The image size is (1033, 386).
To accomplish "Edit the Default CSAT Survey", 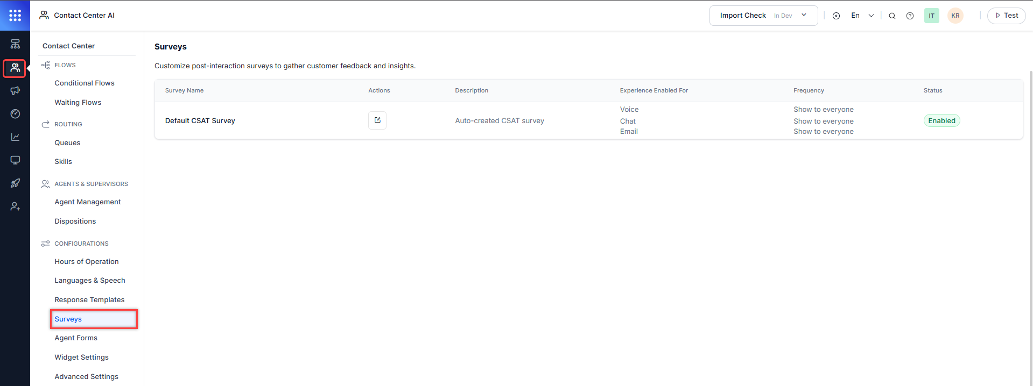I will 377,120.
